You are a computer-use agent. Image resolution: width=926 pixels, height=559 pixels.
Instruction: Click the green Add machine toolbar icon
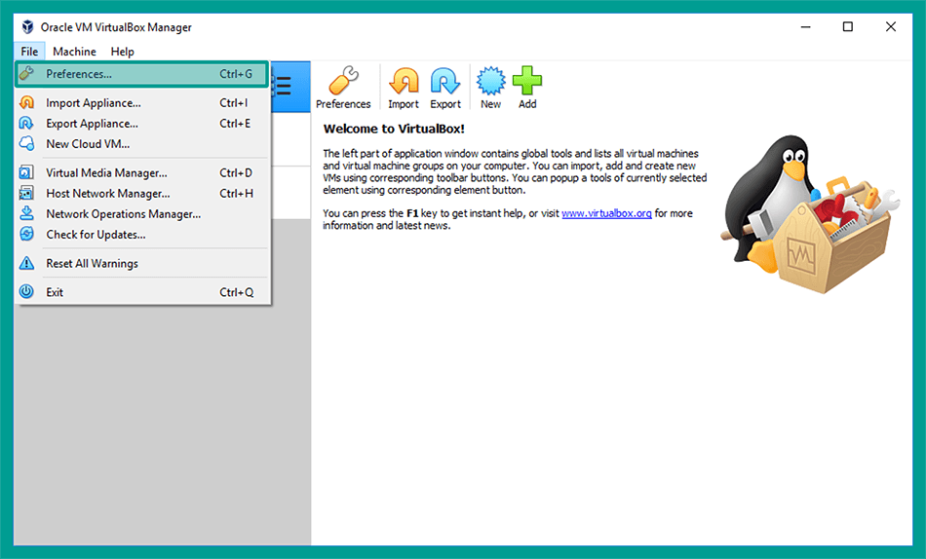[x=527, y=88]
